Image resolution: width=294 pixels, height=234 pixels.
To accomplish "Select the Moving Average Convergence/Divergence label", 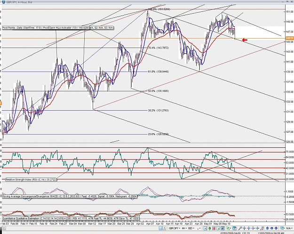I will click(x=69, y=196).
